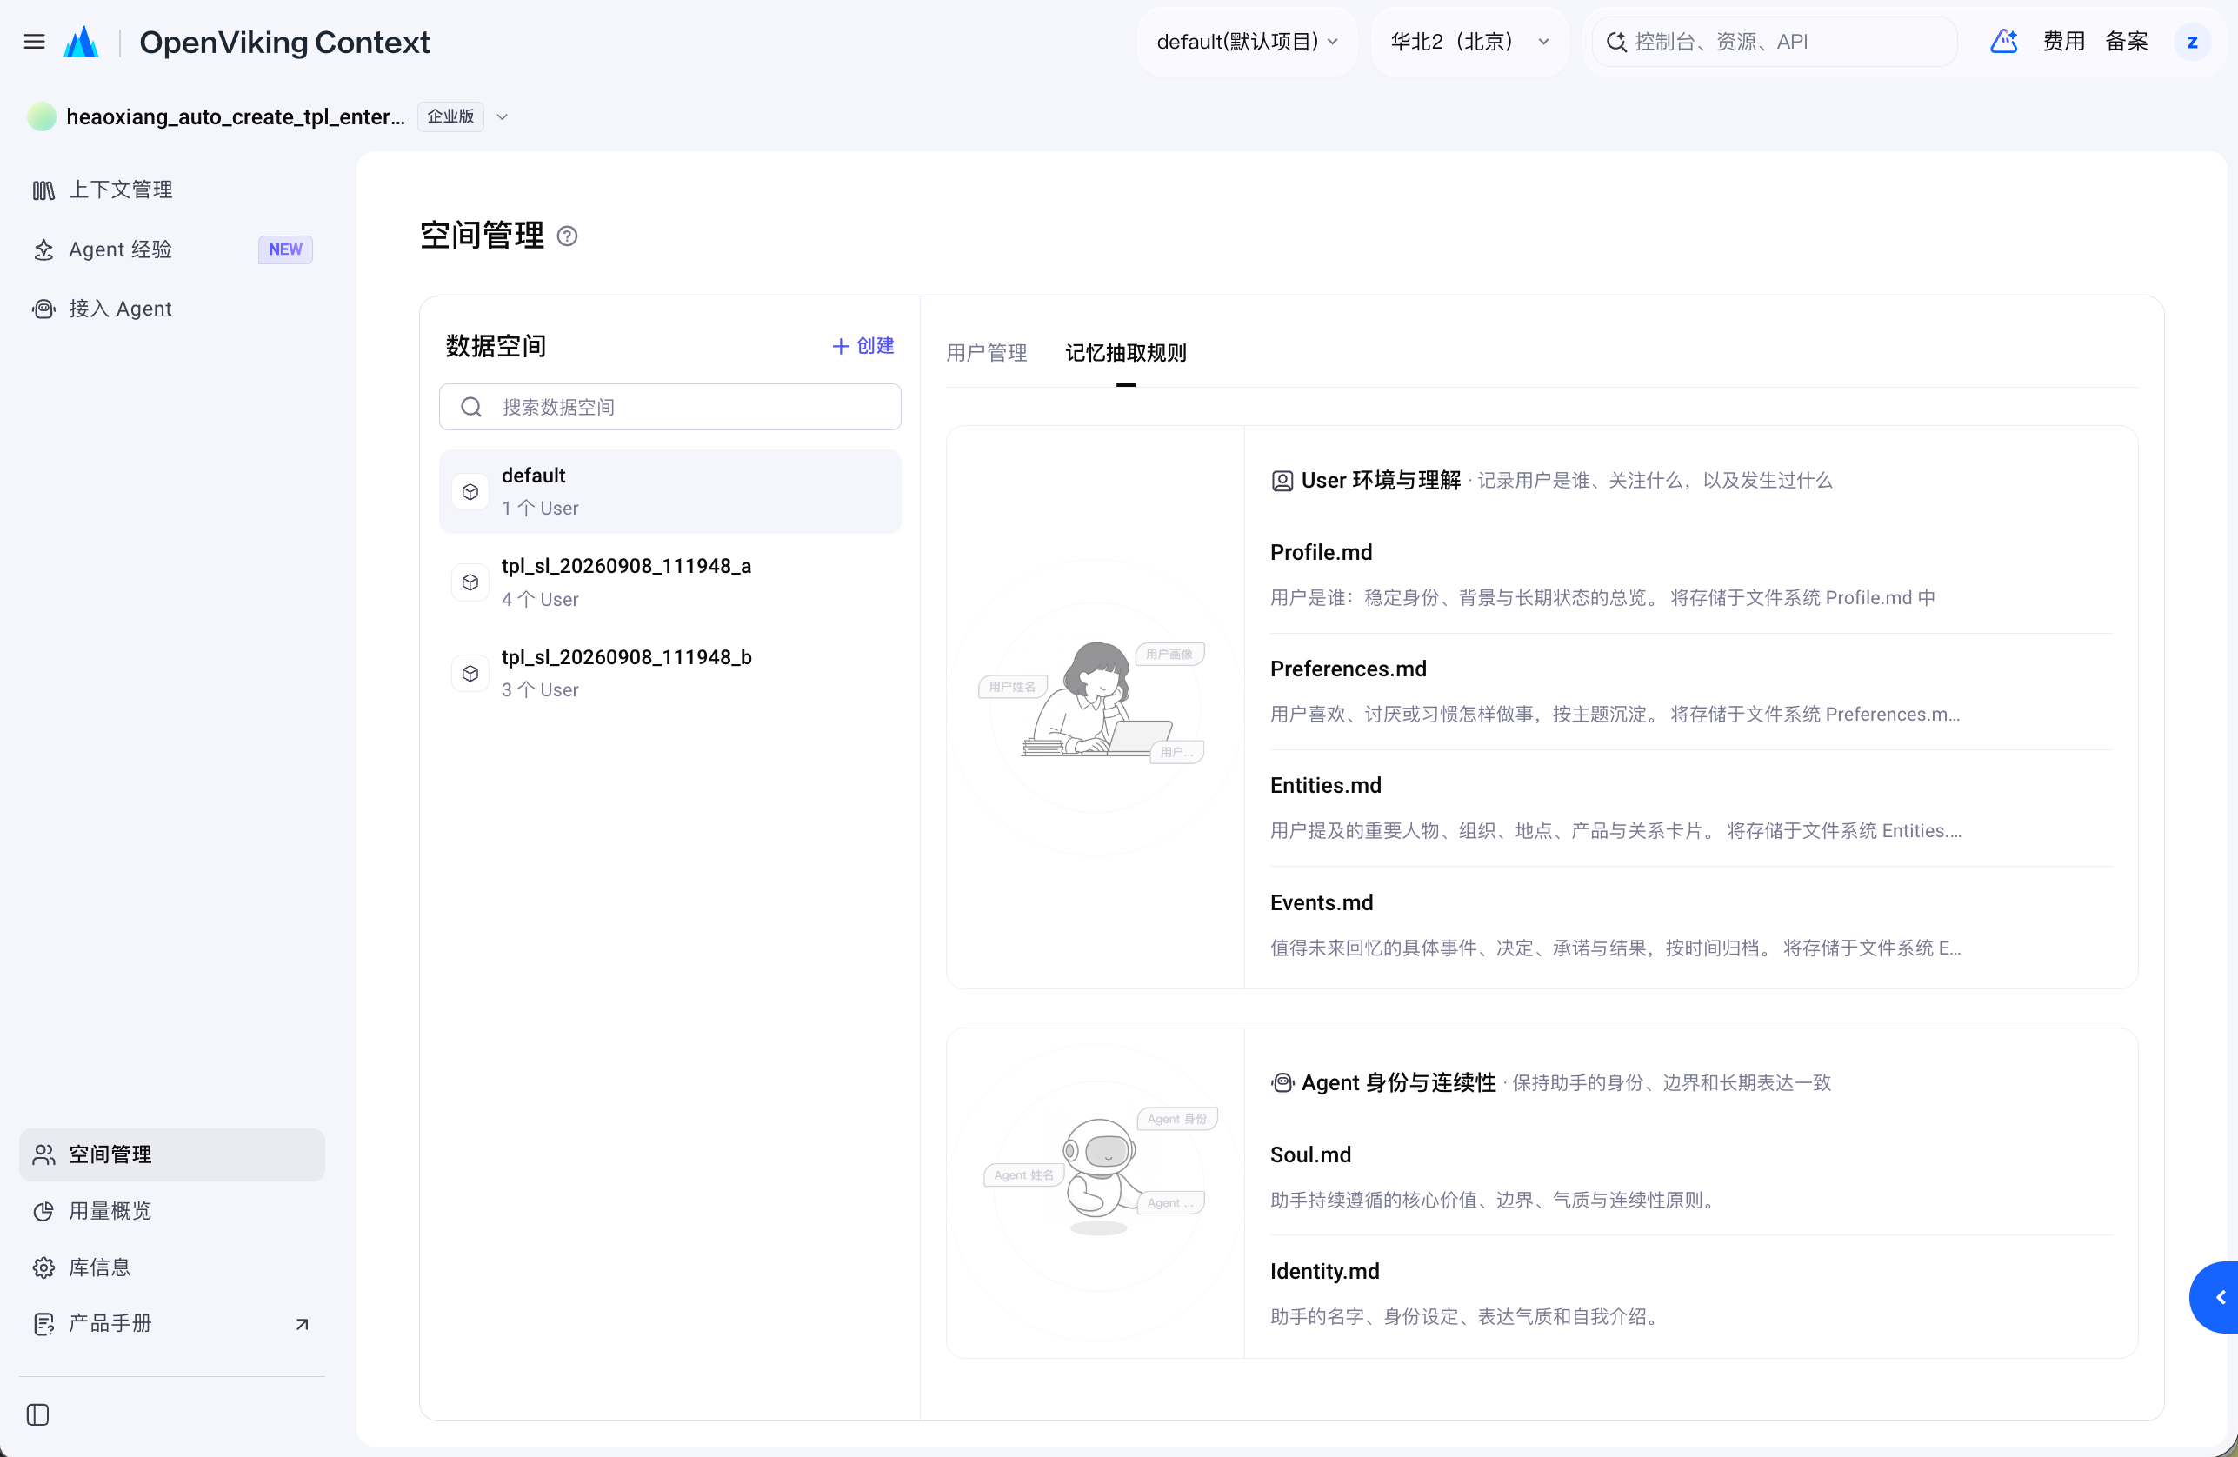This screenshot has width=2238, height=1457.
Task: Click the green instance status dot
Action: click(x=42, y=116)
